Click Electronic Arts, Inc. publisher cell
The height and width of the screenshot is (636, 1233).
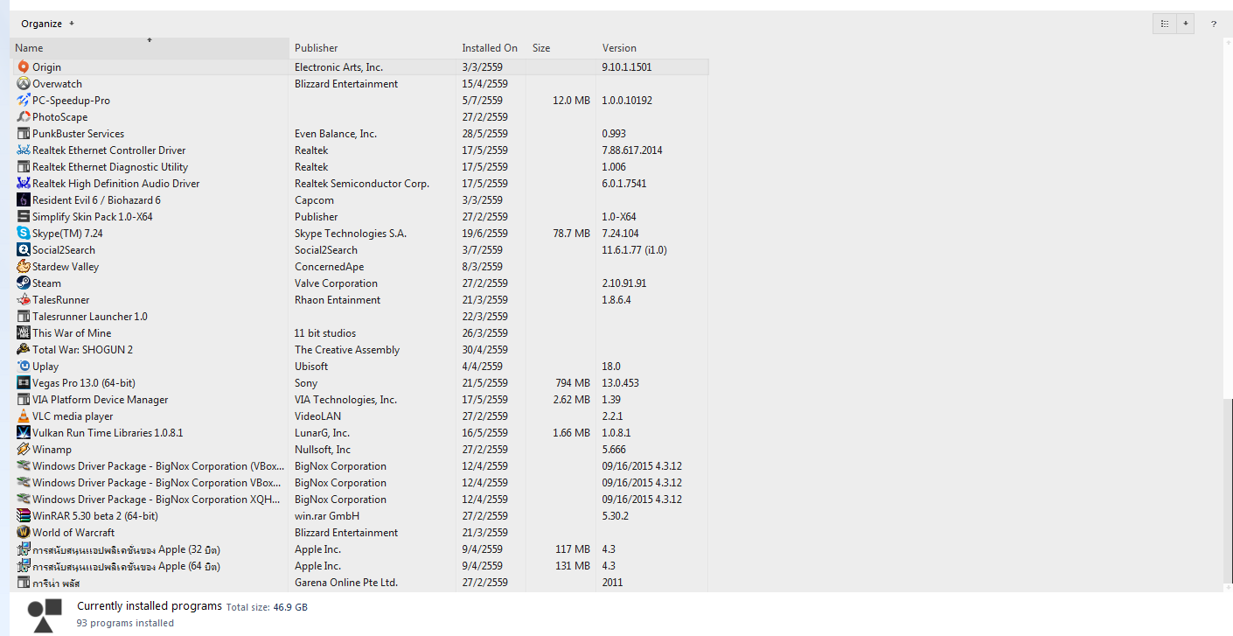click(338, 67)
